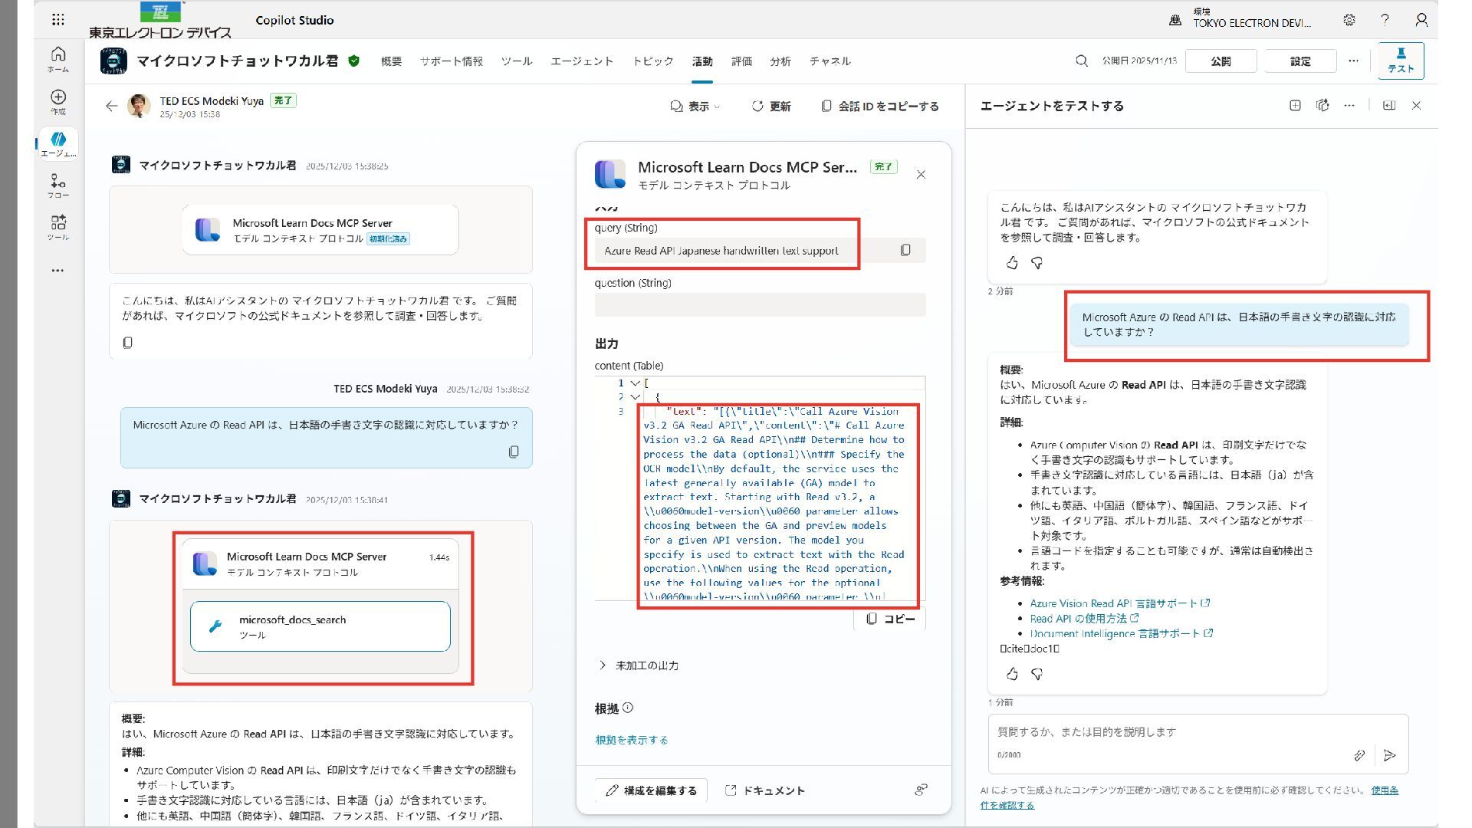Screen dimensions: 1472x828
Task: Expand the 表示 dropdown
Action: (695, 107)
